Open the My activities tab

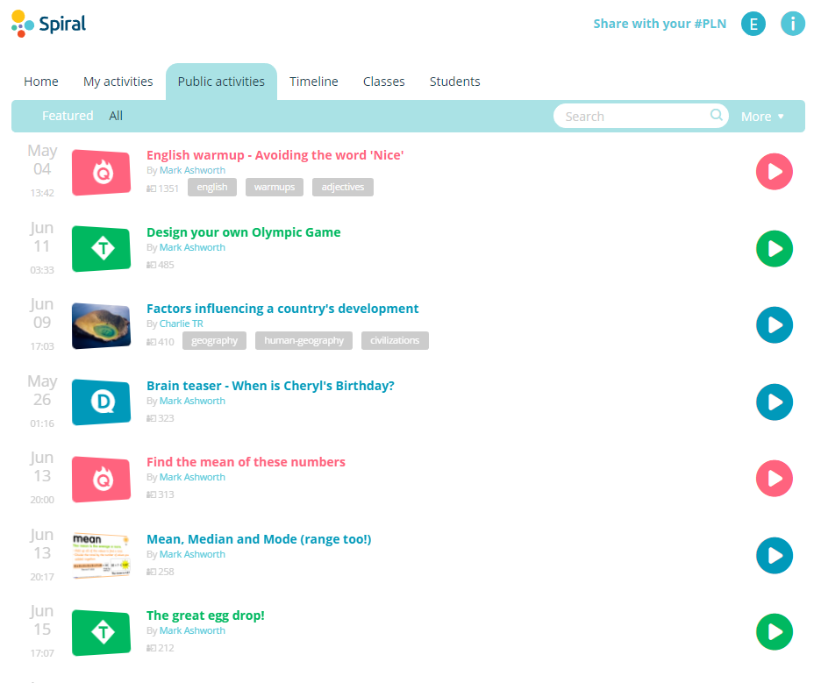click(118, 82)
